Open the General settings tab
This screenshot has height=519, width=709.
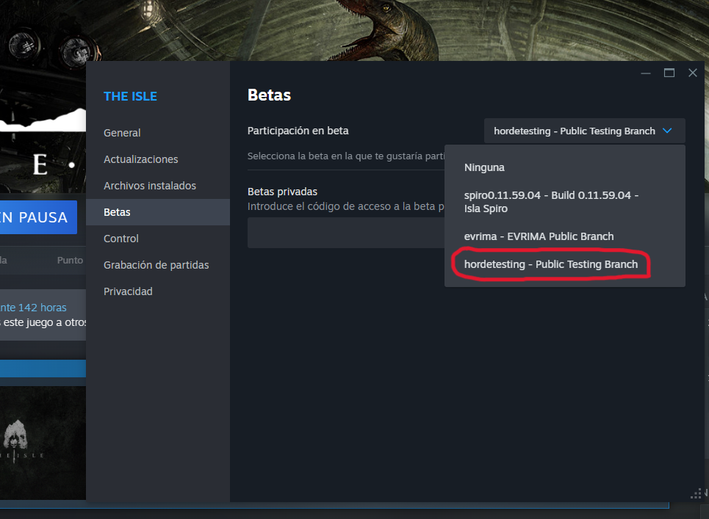[x=122, y=133]
